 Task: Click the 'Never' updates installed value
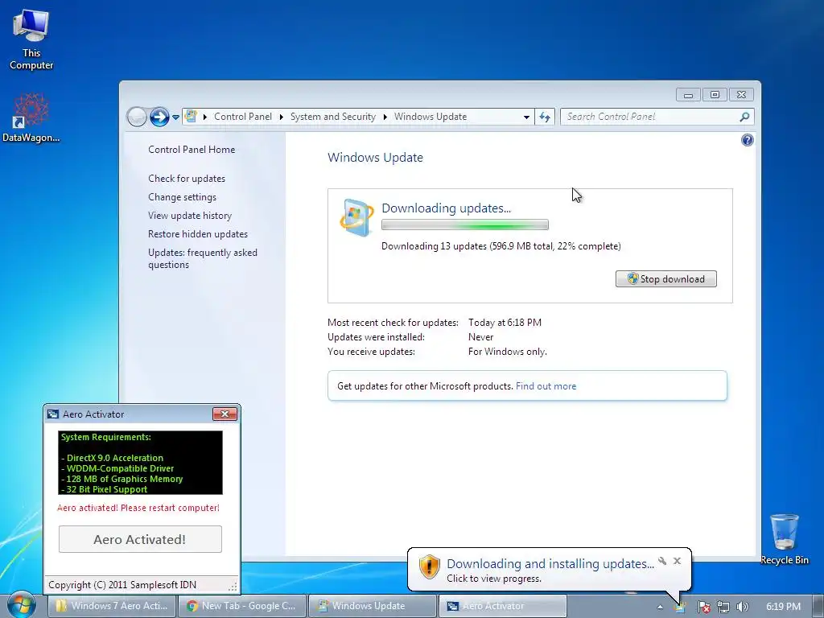(480, 337)
